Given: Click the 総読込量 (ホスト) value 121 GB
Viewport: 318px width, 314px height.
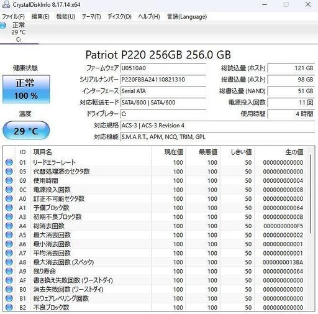Looking at the screenshot, I should point(291,68).
